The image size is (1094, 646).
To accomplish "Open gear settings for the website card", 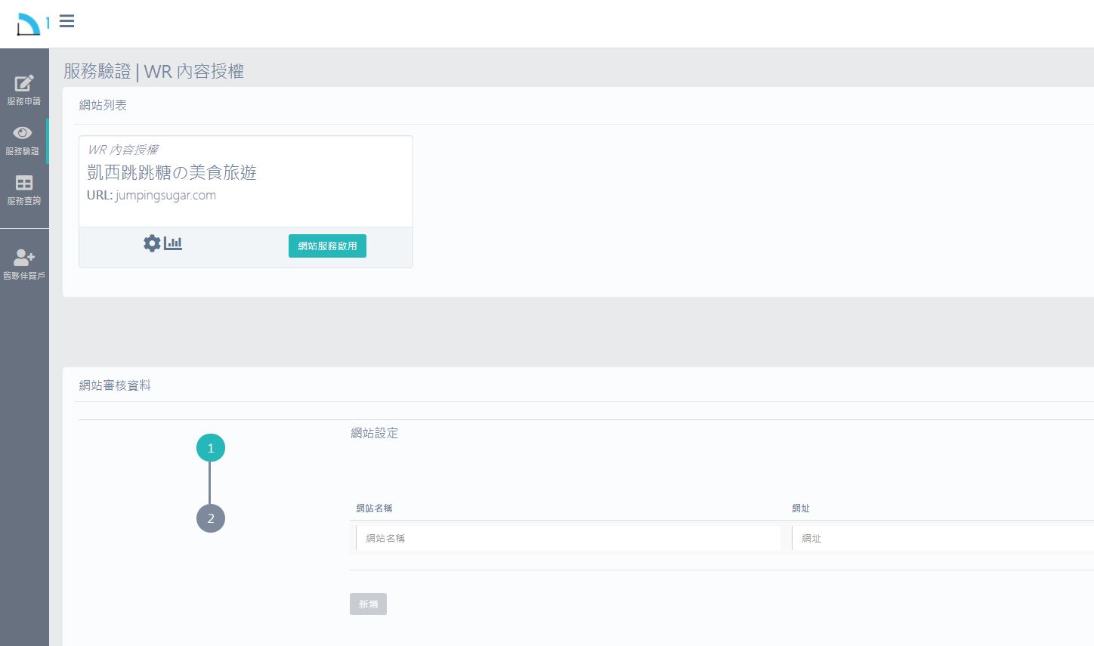I will pyautogui.click(x=152, y=243).
